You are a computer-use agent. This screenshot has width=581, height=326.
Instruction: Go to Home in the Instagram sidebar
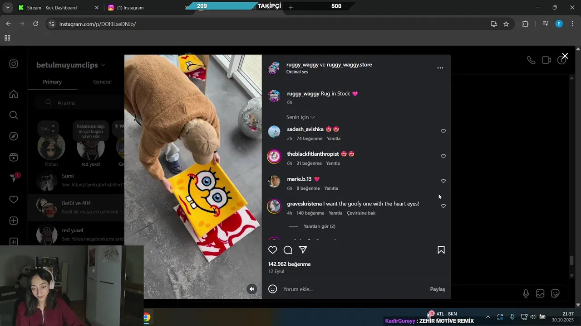(x=14, y=94)
